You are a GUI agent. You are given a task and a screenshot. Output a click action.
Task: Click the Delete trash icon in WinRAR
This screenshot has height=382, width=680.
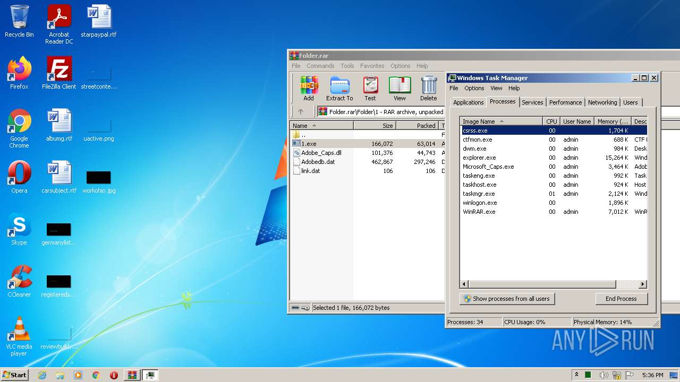(428, 88)
